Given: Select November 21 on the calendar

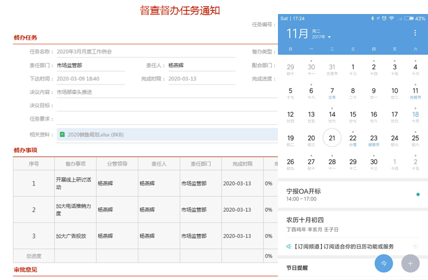Looking at the screenshot, I should [332, 138].
